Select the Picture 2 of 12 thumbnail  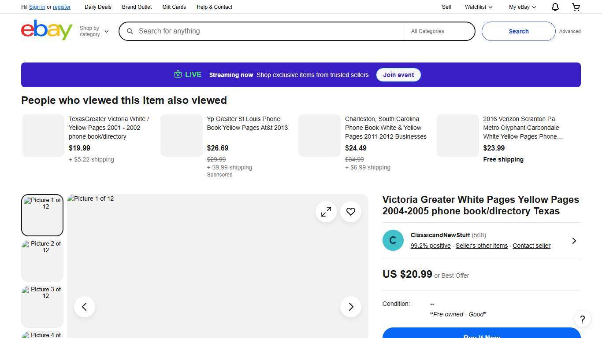[x=42, y=261]
